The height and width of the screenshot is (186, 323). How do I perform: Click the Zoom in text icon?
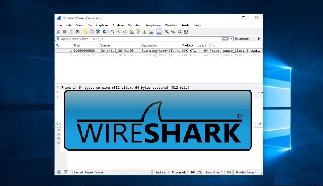[167, 32]
